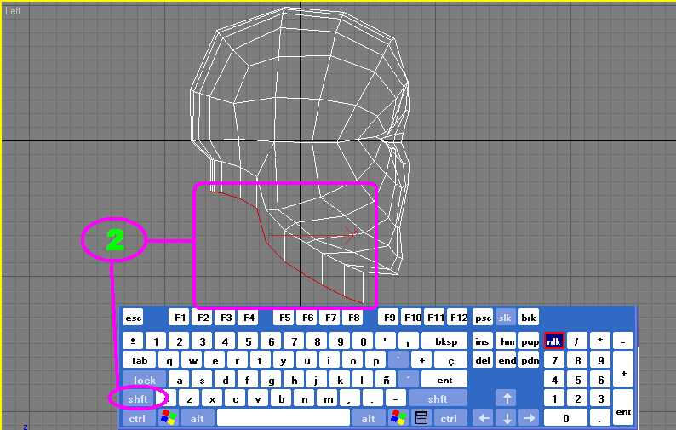Screen dimensions: 676x430
Task: Click the left shft key
Action: click(x=138, y=399)
